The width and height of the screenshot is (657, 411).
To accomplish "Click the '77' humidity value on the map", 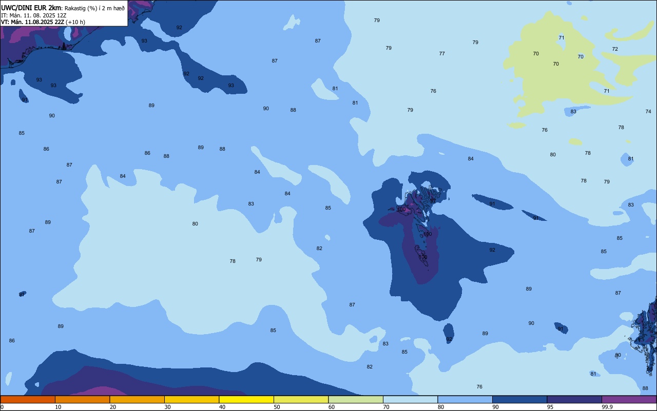I will (442, 54).
